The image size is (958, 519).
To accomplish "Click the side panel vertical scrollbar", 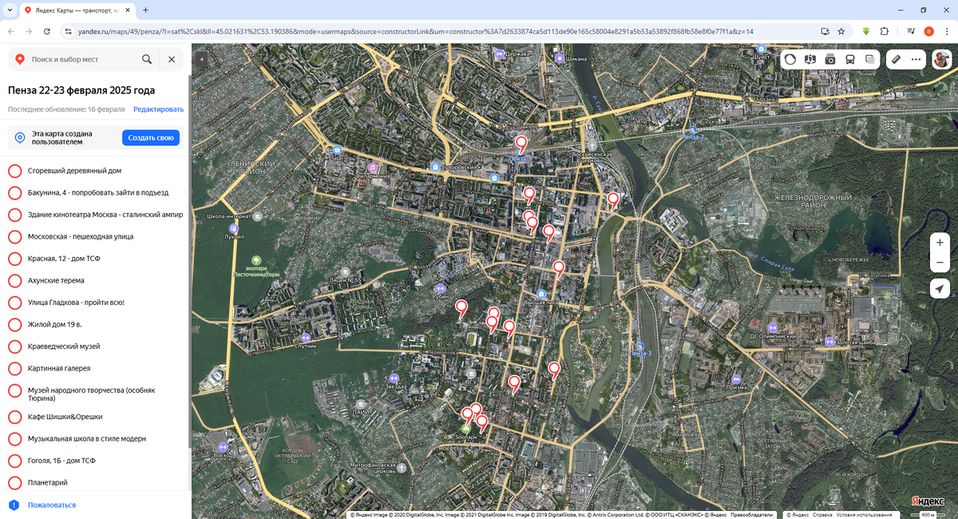I will pyautogui.click(x=189, y=263).
